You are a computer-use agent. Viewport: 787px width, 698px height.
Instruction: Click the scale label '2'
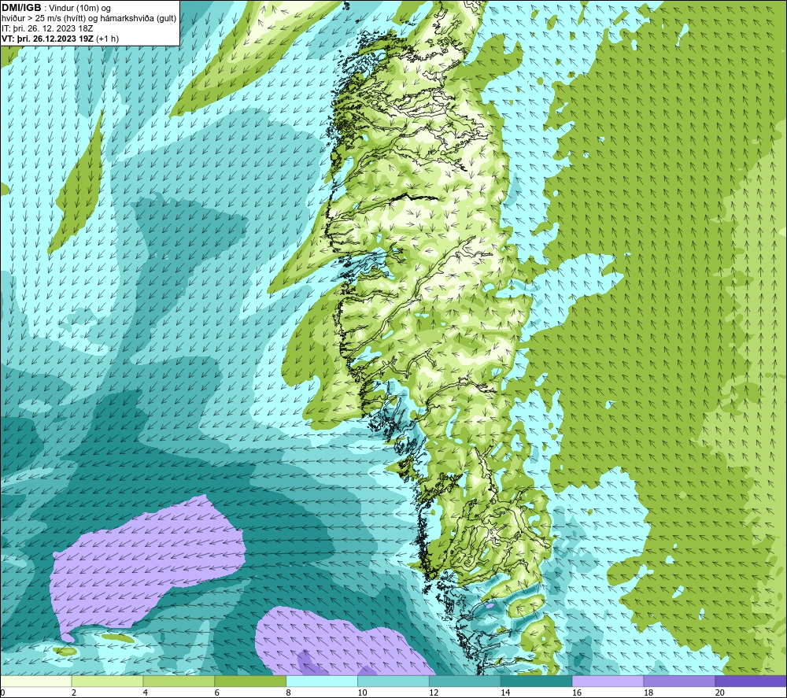click(74, 692)
